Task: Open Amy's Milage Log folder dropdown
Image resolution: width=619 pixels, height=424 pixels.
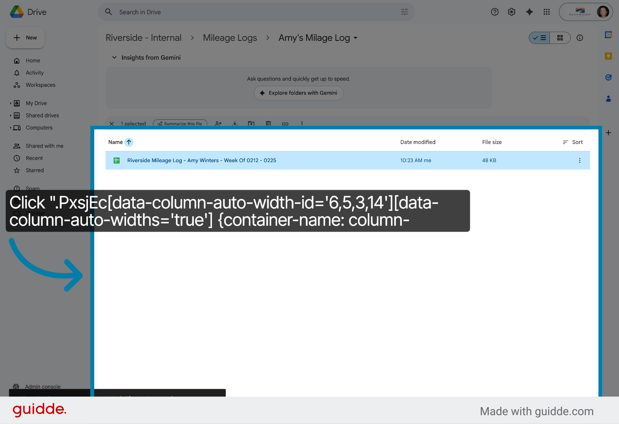Action: click(x=318, y=38)
